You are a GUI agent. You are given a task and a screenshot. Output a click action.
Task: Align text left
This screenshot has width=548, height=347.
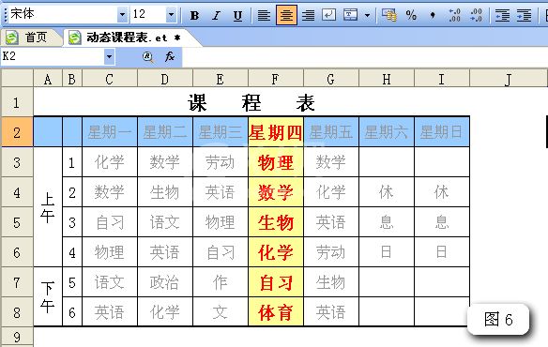click(x=264, y=15)
